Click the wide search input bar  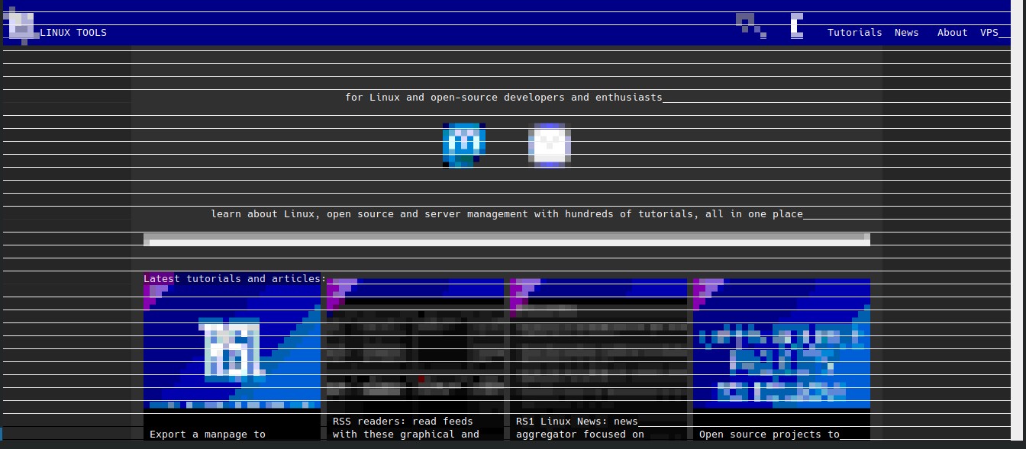(506, 240)
